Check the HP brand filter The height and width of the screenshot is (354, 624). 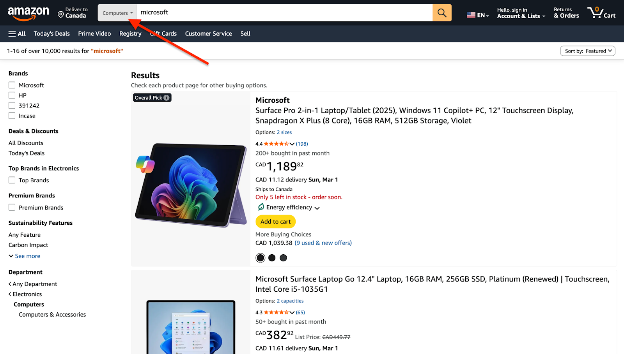tap(12, 95)
